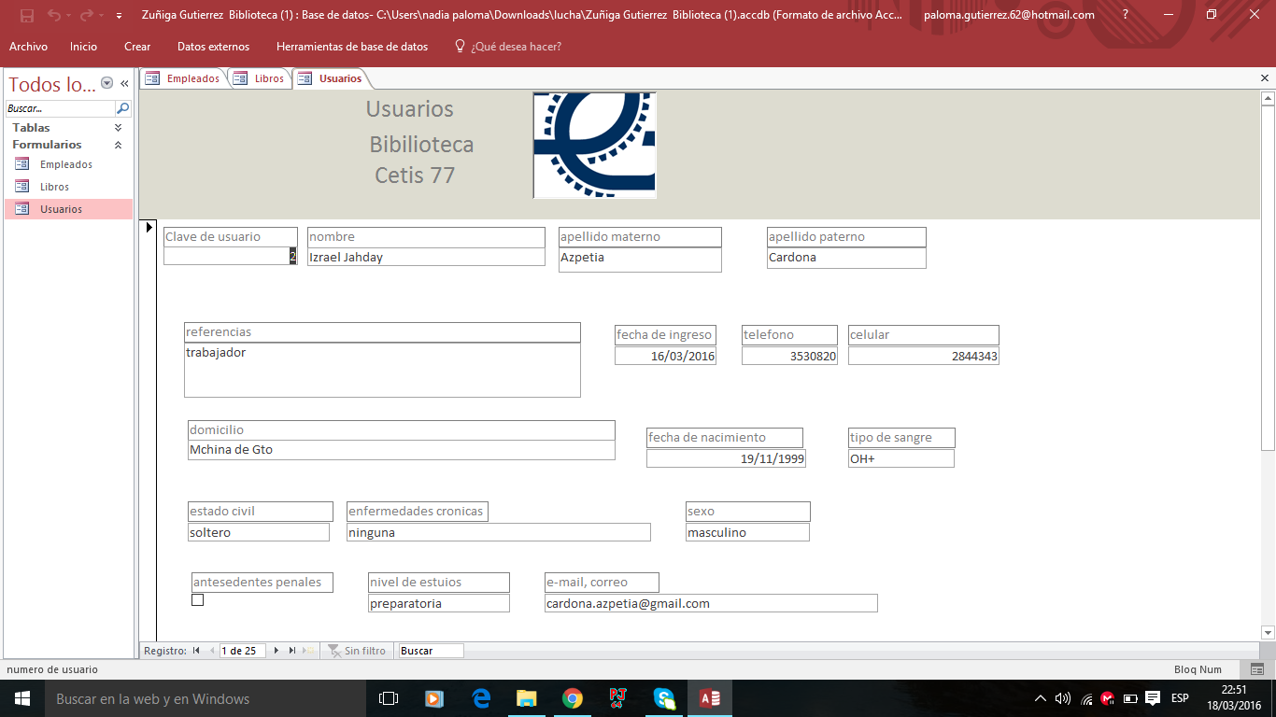The height and width of the screenshot is (717, 1276).
Task: Click the nombre field containing Izrael Jahday
Action: point(426,257)
